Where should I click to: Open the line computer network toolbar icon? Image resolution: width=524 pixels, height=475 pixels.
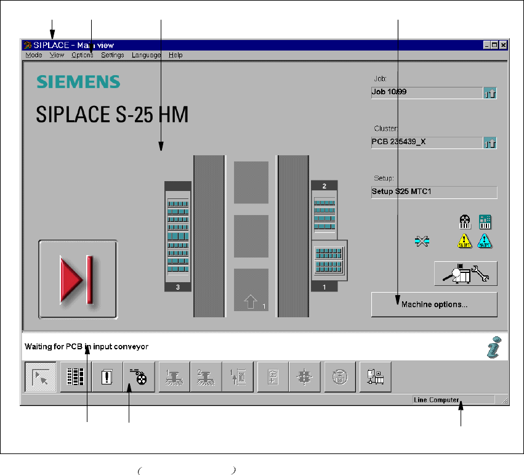[375, 376]
